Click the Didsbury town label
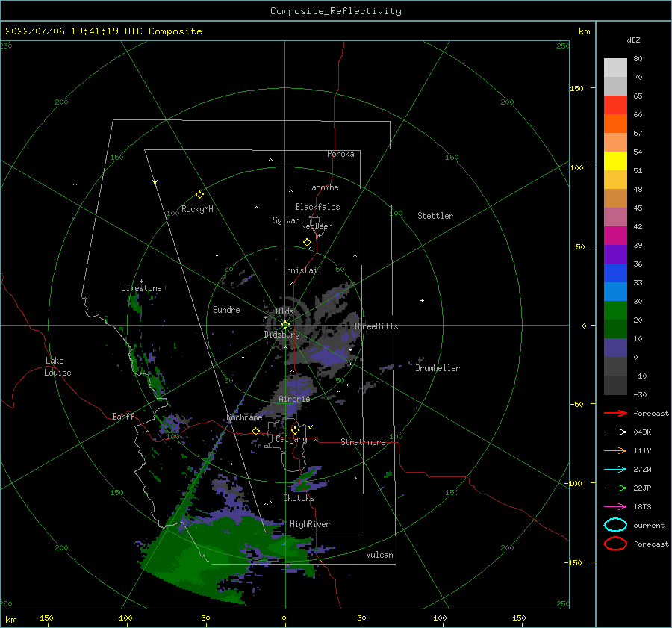672x628 pixels. point(281,335)
